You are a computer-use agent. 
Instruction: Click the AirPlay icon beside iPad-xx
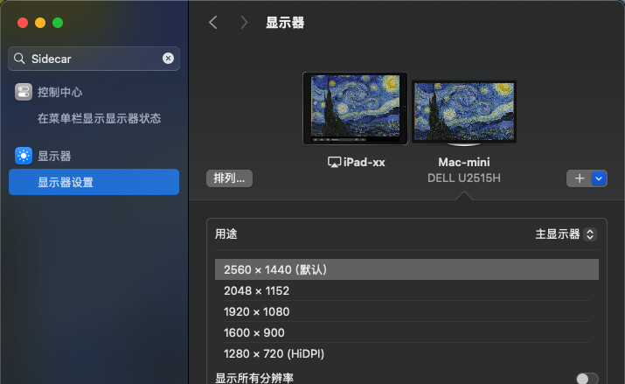(x=334, y=162)
